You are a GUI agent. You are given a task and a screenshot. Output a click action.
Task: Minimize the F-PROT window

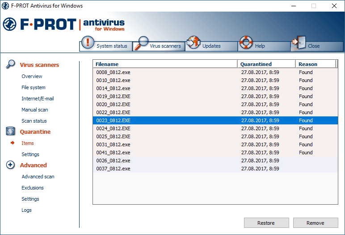pyautogui.click(x=294, y=6)
